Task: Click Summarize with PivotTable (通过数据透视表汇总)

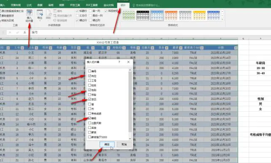Action: tap(12, 11)
